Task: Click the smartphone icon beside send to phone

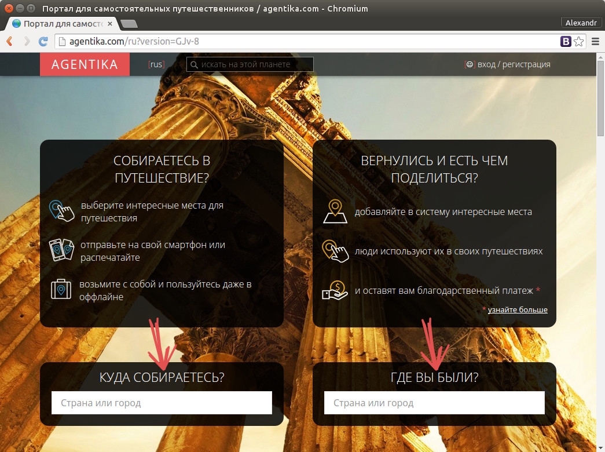Action: point(62,250)
